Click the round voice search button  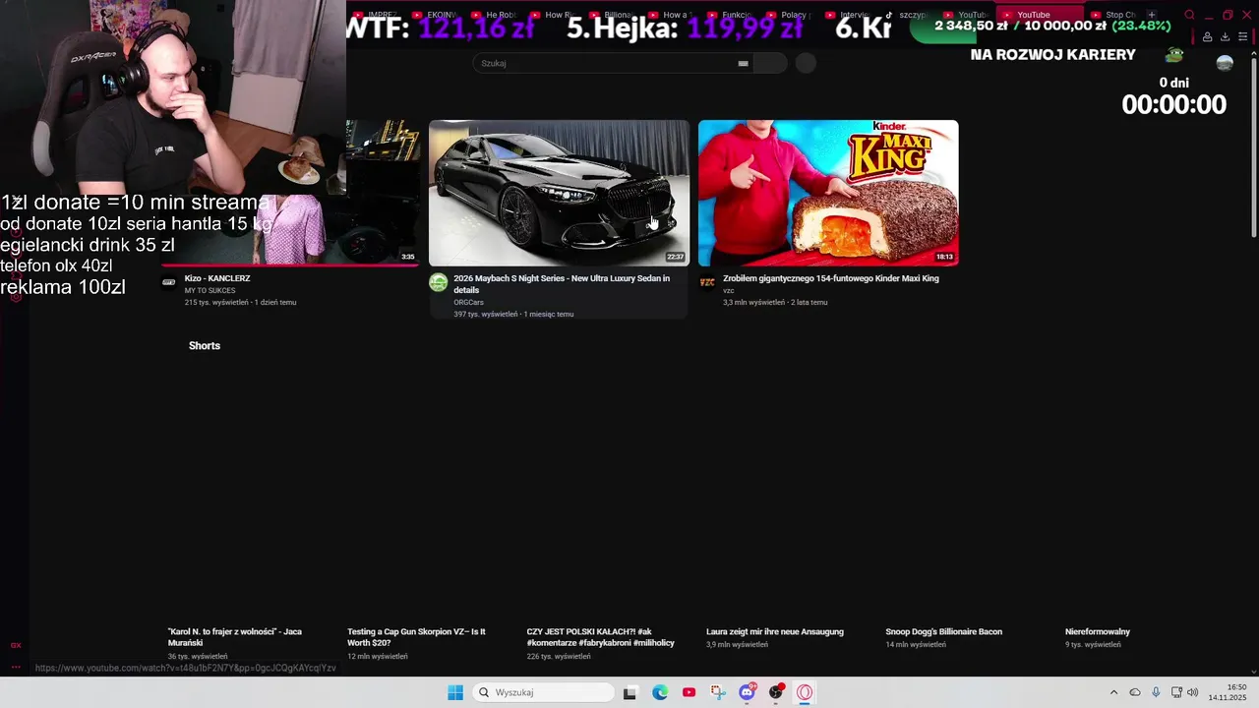click(x=806, y=63)
